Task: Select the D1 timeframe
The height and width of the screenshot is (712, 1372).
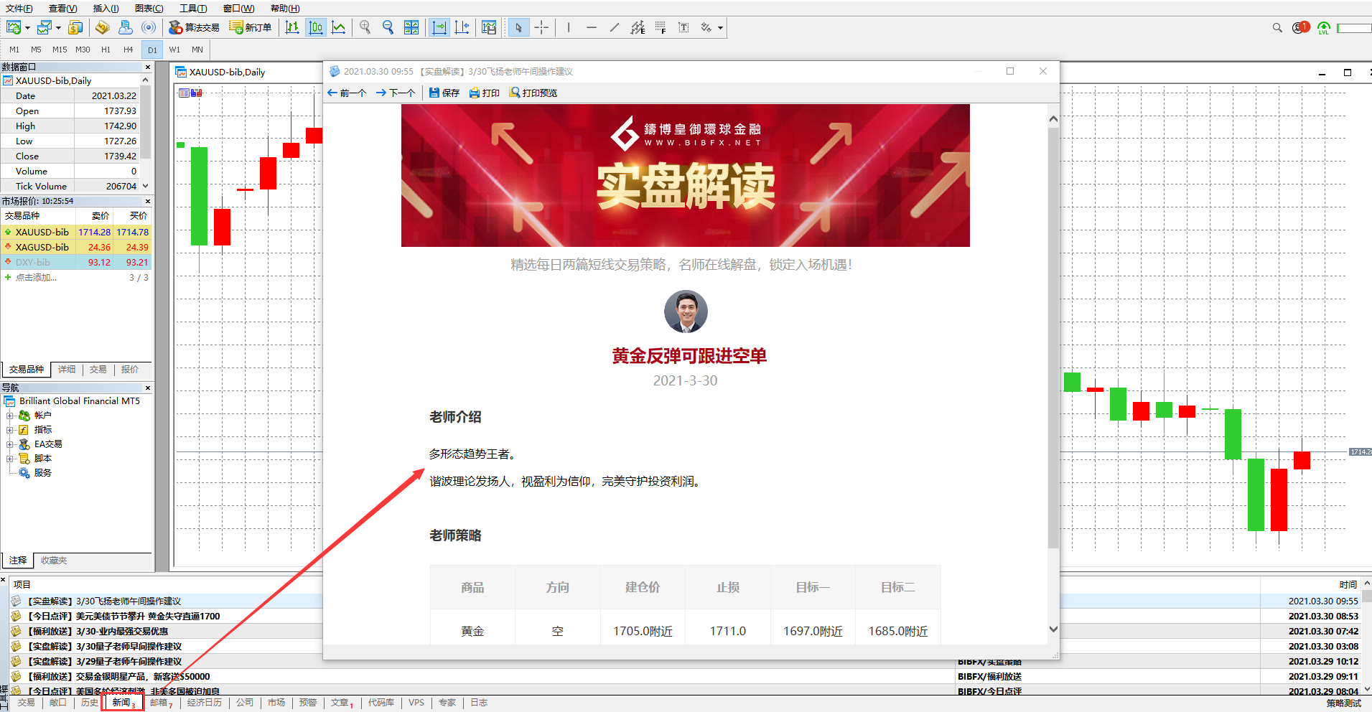Action: [x=152, y=50]
